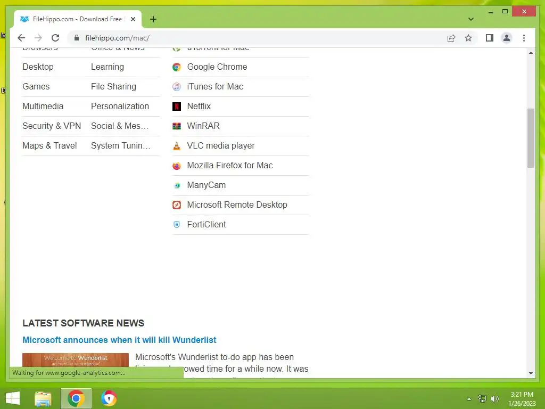Open the Personalization category
The width and height of the screenshot is (545, 409).
coord(120,106)
